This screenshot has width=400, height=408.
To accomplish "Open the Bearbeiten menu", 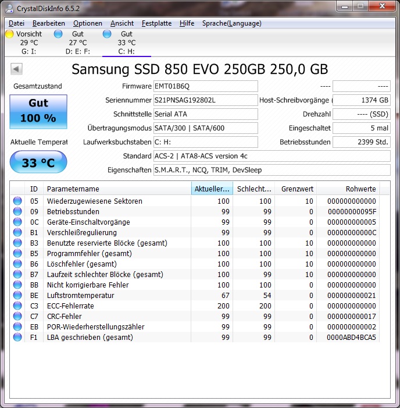I will coord(49,23).
